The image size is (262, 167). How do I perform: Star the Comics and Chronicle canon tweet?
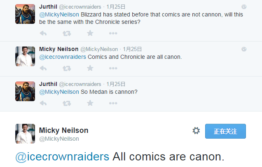click(90, 68)
